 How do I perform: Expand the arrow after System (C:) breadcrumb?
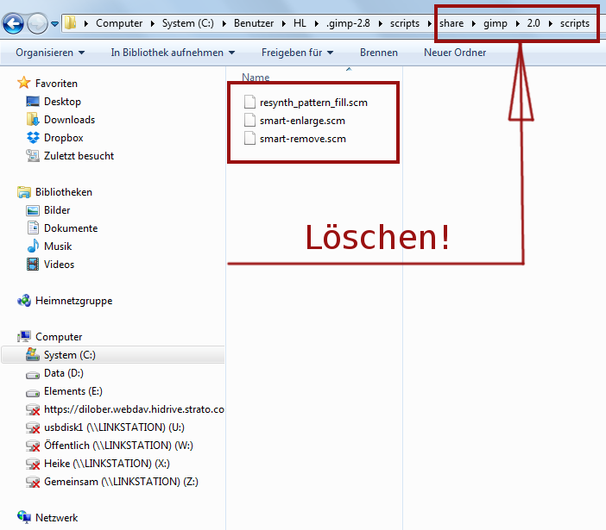224,23
